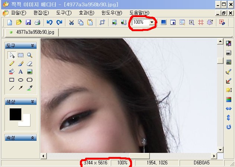Flip image horizontally with blue arrows
This screenshot has width=235, height=167.
coord(229,109)
